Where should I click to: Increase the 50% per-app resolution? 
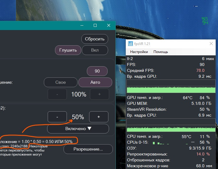(x=99, y=117)
